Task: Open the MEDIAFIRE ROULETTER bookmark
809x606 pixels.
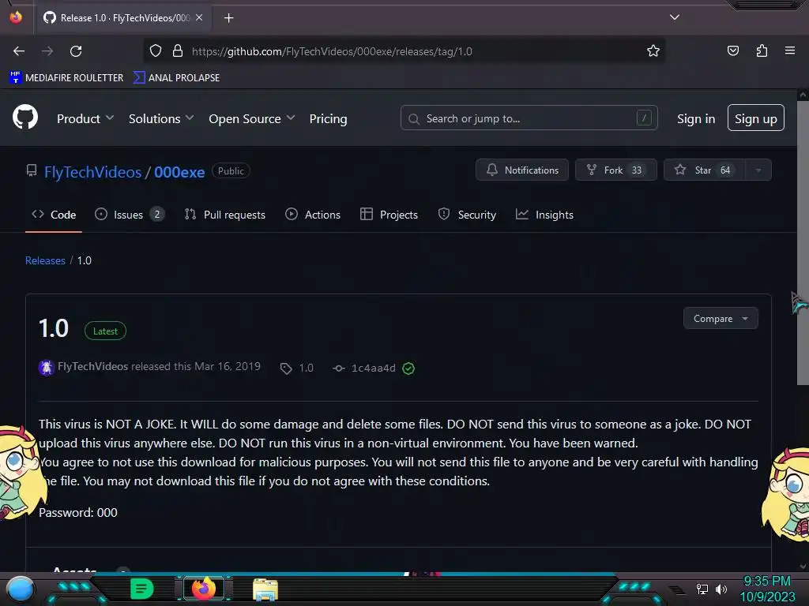Action: tap(66, 78)
